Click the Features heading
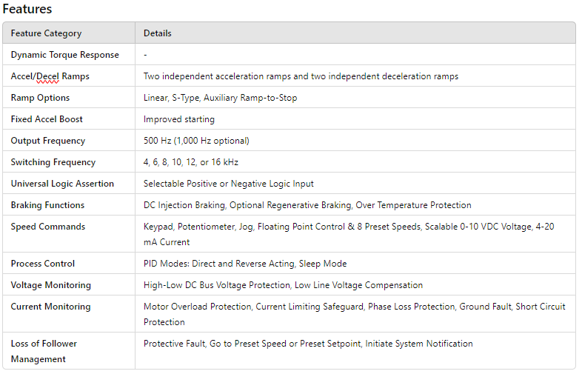This screenshot has width=582, height=374. (x=27, y=10)
